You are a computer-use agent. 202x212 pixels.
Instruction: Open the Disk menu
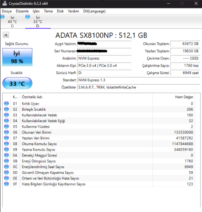(60, 11)
